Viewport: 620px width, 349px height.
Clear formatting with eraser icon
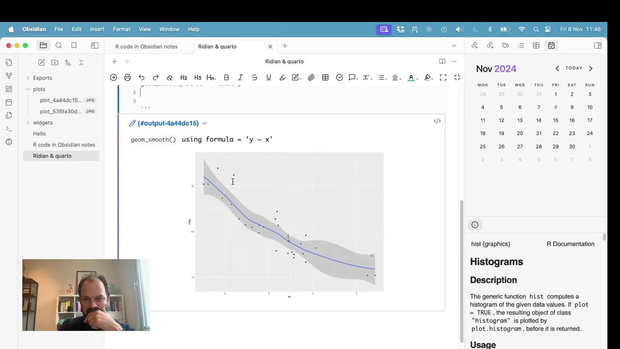point(170,78)
